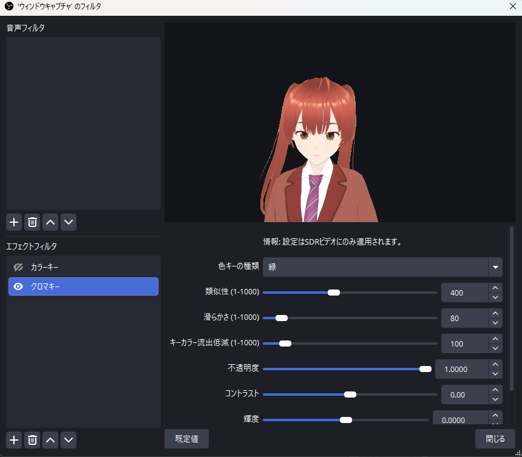
Task: Select the カラーキー filter row
Action: coord(83,267)
